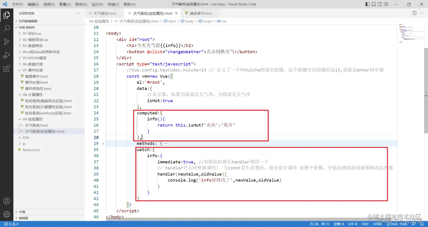Click the VS Code logo icon
The height and width of the screenshot is (227, 428).
click(5, 4)
